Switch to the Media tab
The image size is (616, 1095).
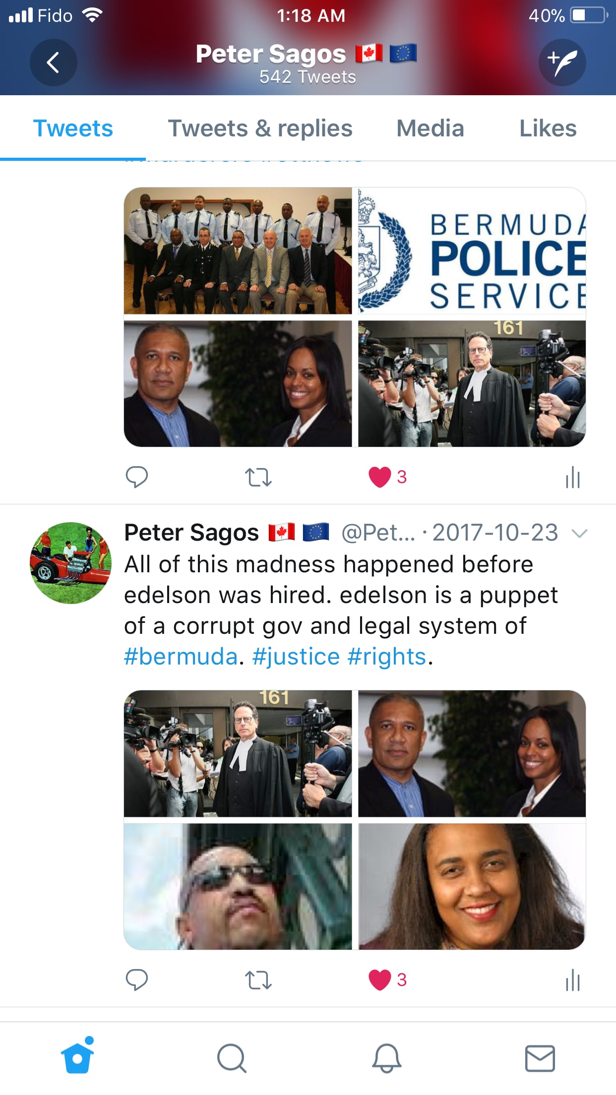[x=430, y=128]
